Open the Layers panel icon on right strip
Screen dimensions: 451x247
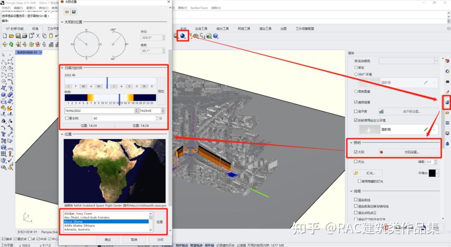pyautogui.click(x=447, y=61)
